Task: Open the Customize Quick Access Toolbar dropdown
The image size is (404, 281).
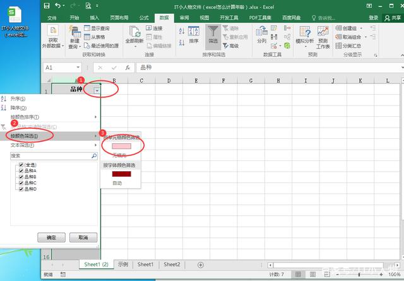Action: coord(97,6)
